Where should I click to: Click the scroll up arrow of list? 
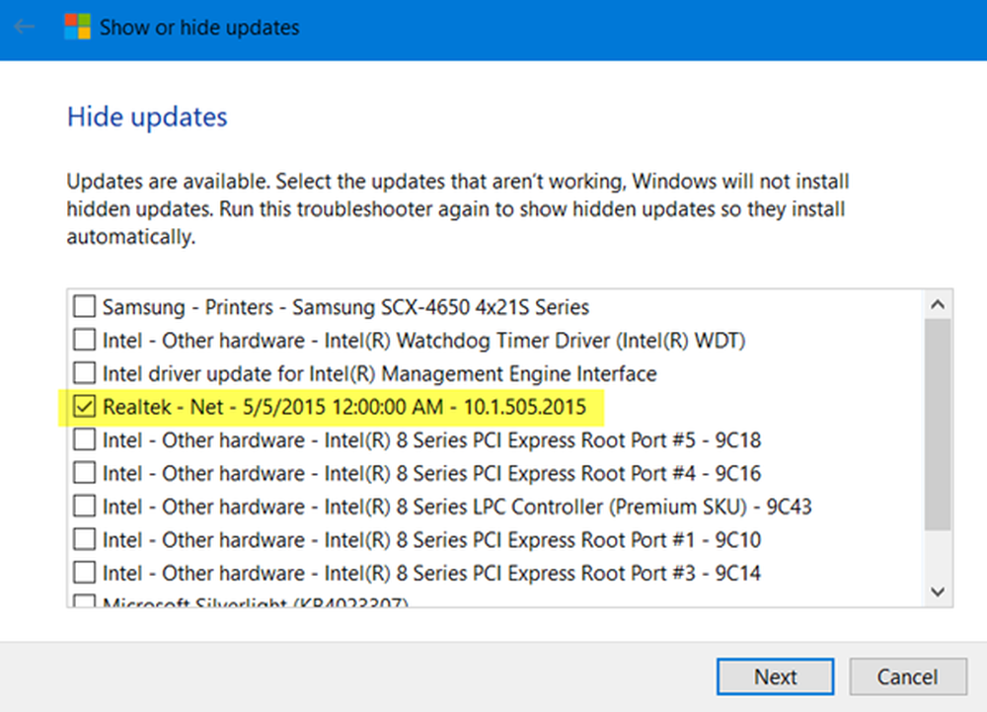(x=938, y=305)
